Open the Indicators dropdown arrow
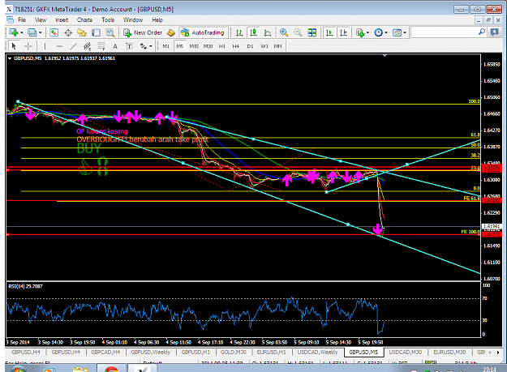This screenshot has height=372, width=507. pyautogui.click(x=367, y=32)
